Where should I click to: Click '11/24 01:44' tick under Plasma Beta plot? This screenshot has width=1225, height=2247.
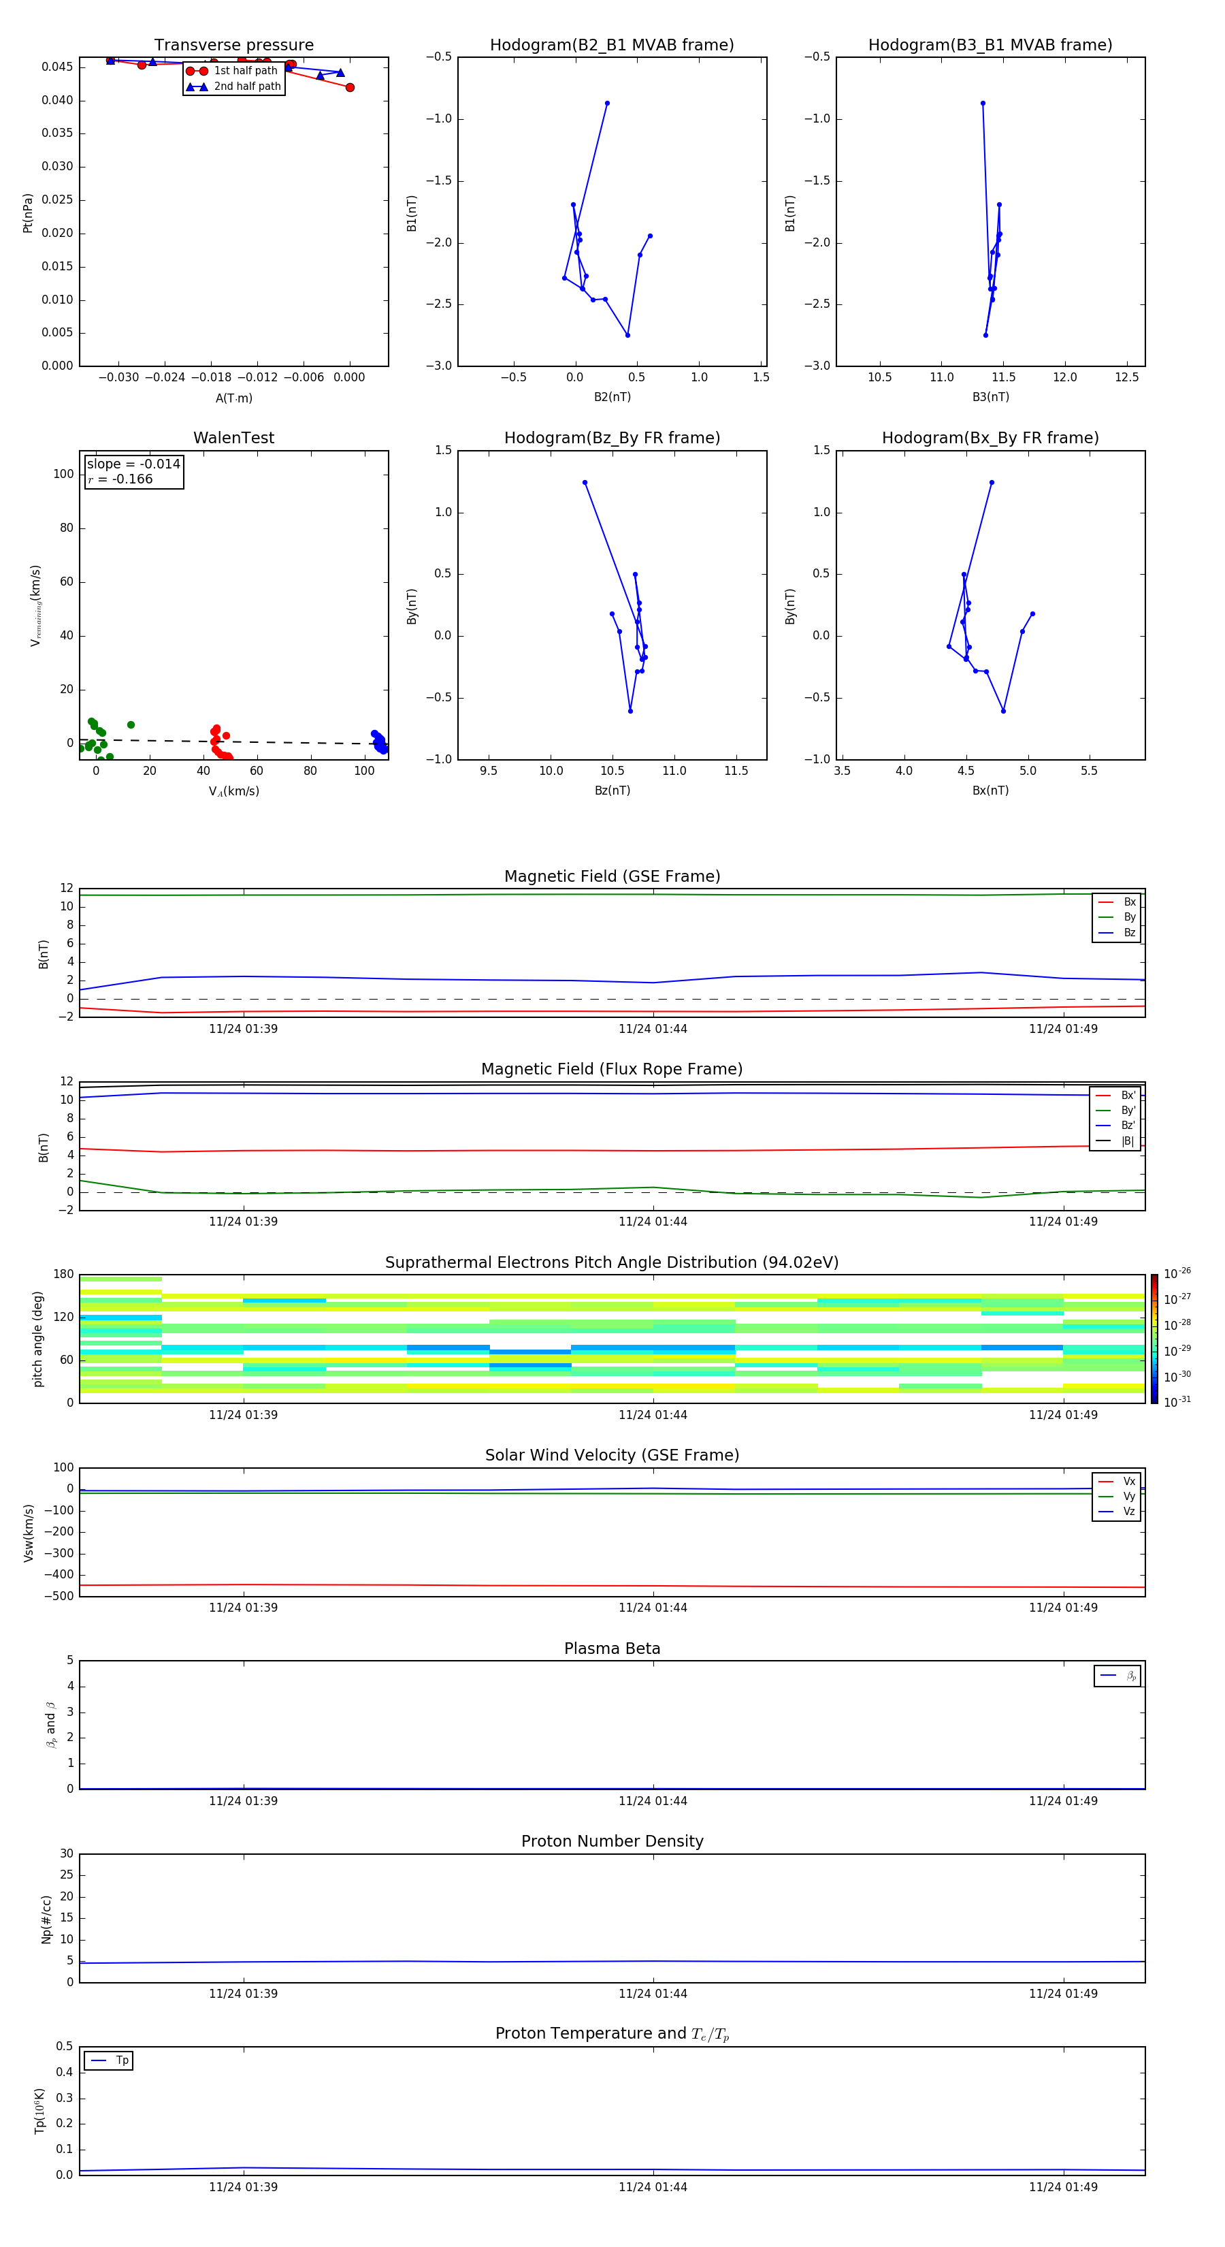point(653,1801)
